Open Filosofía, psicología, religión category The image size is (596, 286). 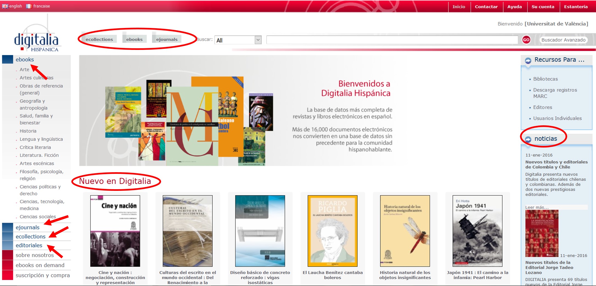(41, 175)
